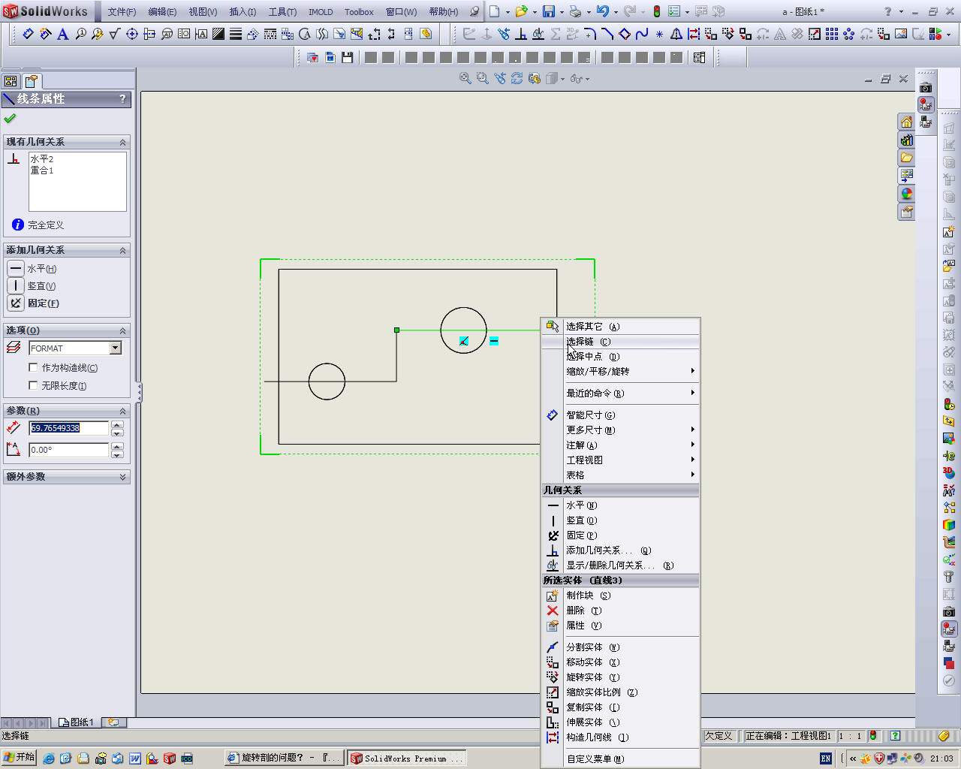
Task: Open the 工具(T) menu
Action: click(x=282, y=11)
